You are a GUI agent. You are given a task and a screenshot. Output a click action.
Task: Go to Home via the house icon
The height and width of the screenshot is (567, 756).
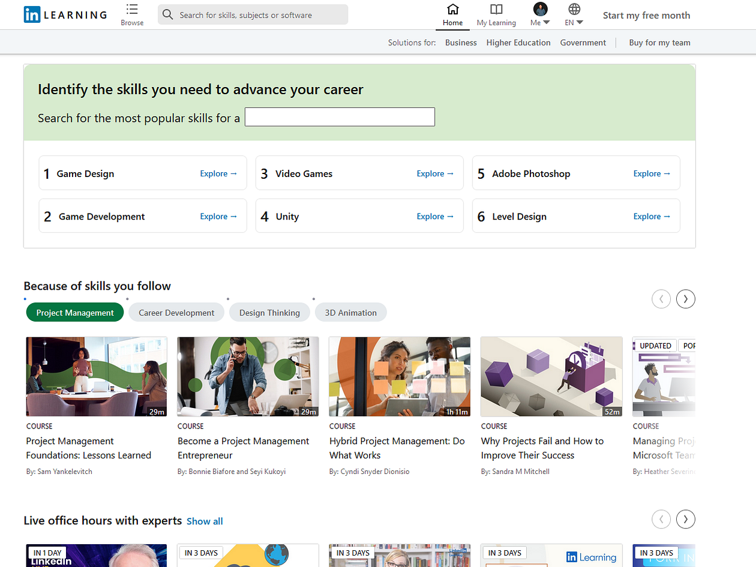click(453, 9)
